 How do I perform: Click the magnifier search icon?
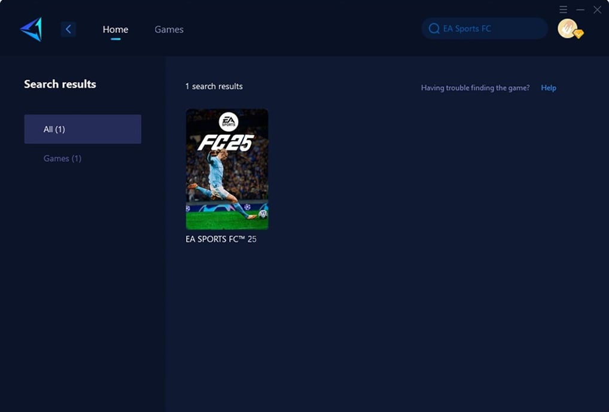(434, 28)
